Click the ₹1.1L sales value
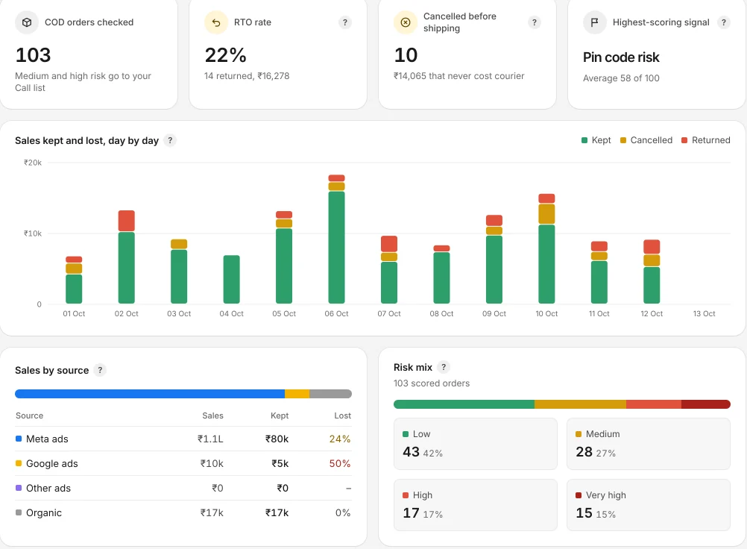Image resolution: width=747 pixels, height=549 pixels. [x=210, y=439]
